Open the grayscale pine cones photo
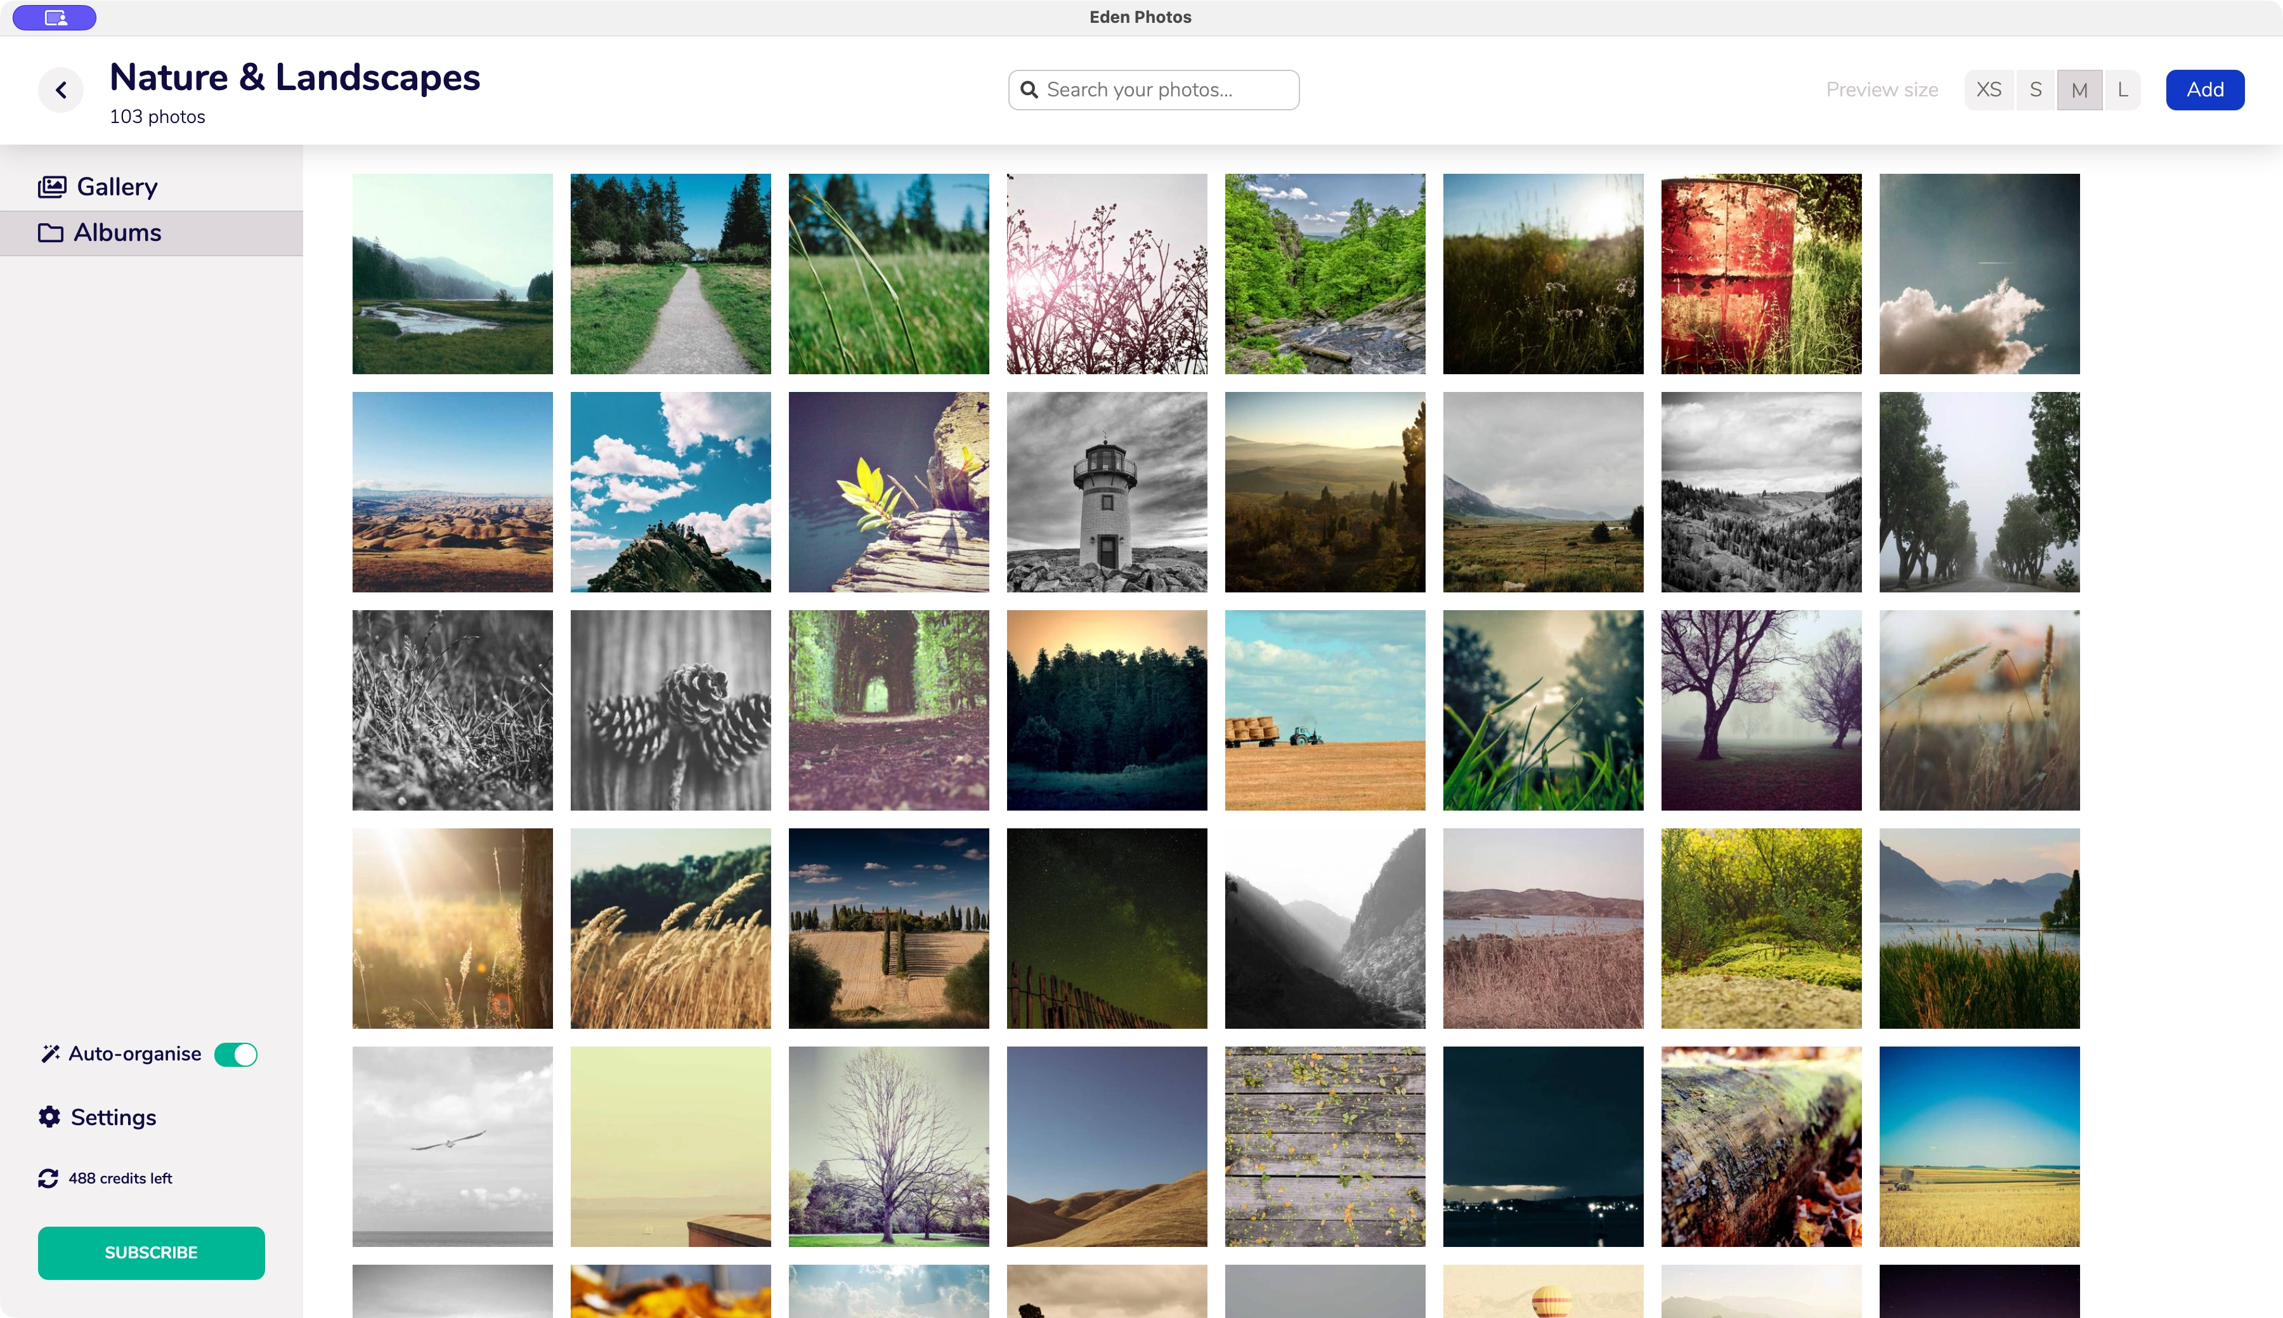This screenshot has height=1318, width=2283. coord(670,710)
